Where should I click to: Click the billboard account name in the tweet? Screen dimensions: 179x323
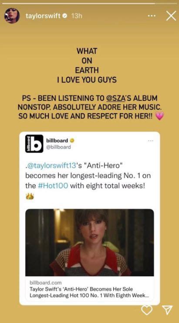(x=57, y=141)
